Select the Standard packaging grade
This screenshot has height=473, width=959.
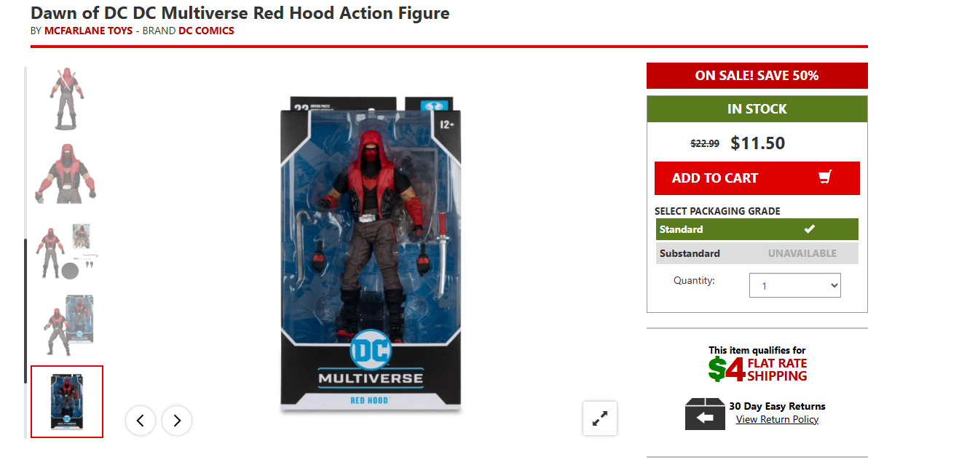pyautogui.click(x=757, y=229)
